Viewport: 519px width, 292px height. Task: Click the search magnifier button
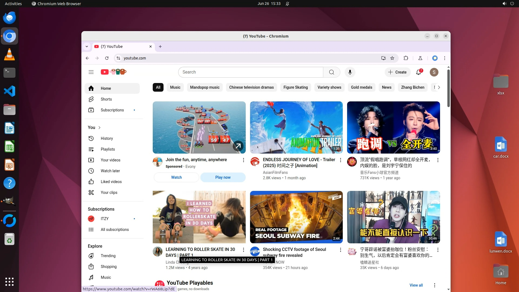pos(331,72)
